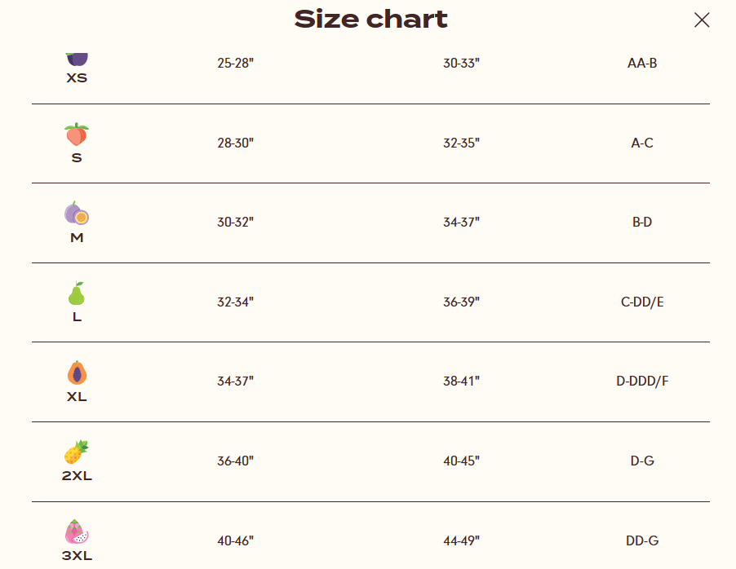The width and height of the screenshot is (736, 569).
Task: Click the 40-45" measurement in 2XL row
Action: pos(461,461)
